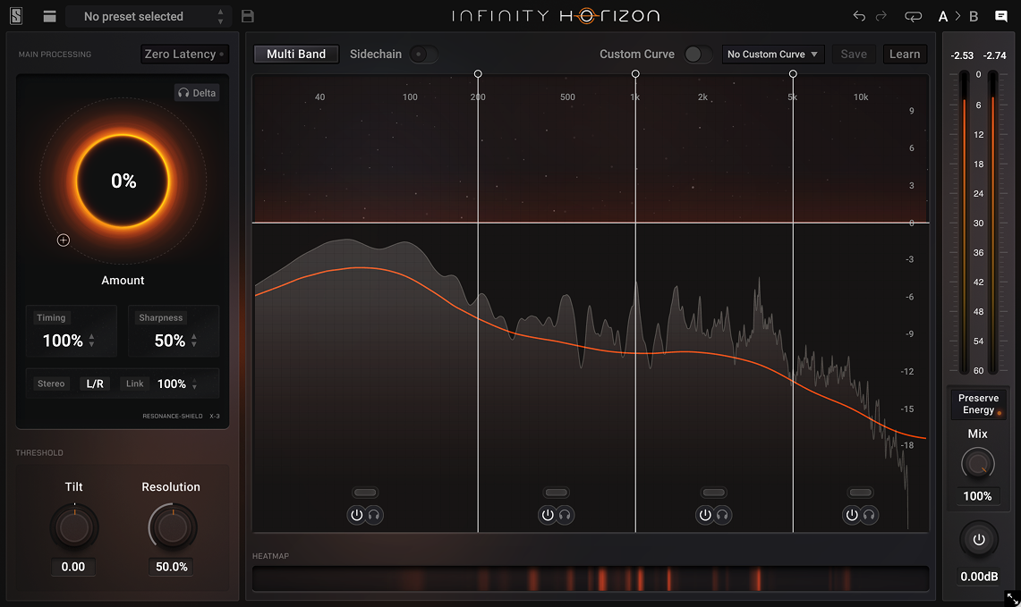Toggle the Sidechain switch
Viewport: 1021px width, 607px height.
pyautogui.click(x=423, y=55)
